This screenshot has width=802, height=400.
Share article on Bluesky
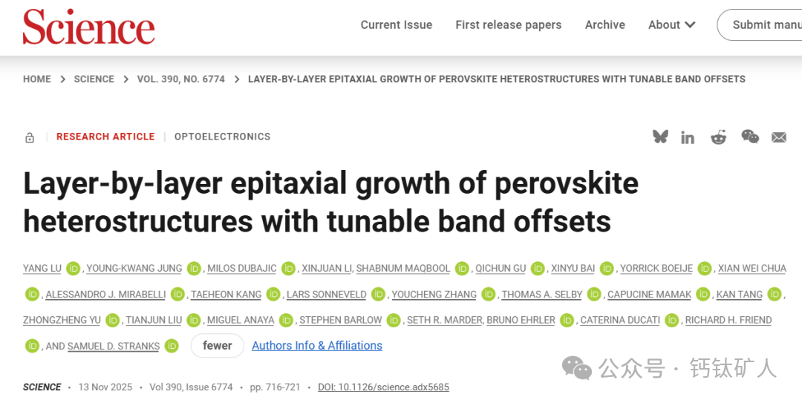660,137
